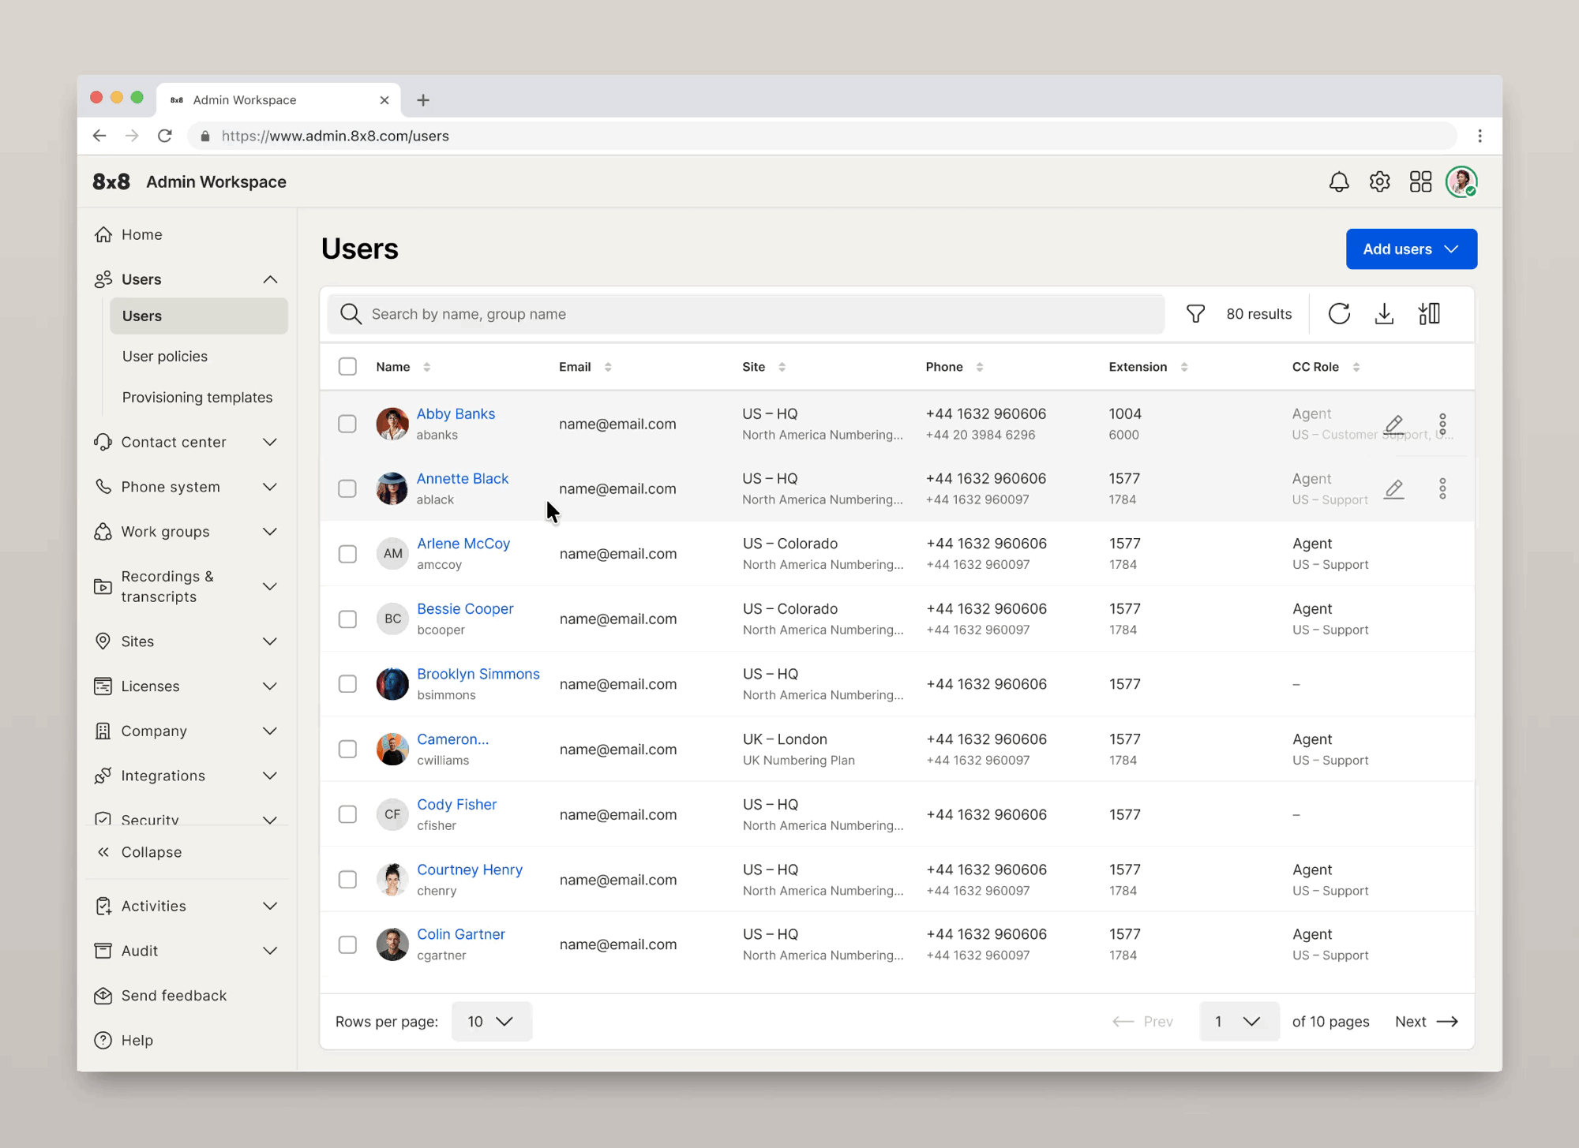Open Provisioning templates in the sidebar
Screen dimensions: 1579x1148
point(197,398)
